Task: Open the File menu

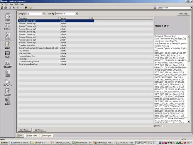Action: click(2, 4)
